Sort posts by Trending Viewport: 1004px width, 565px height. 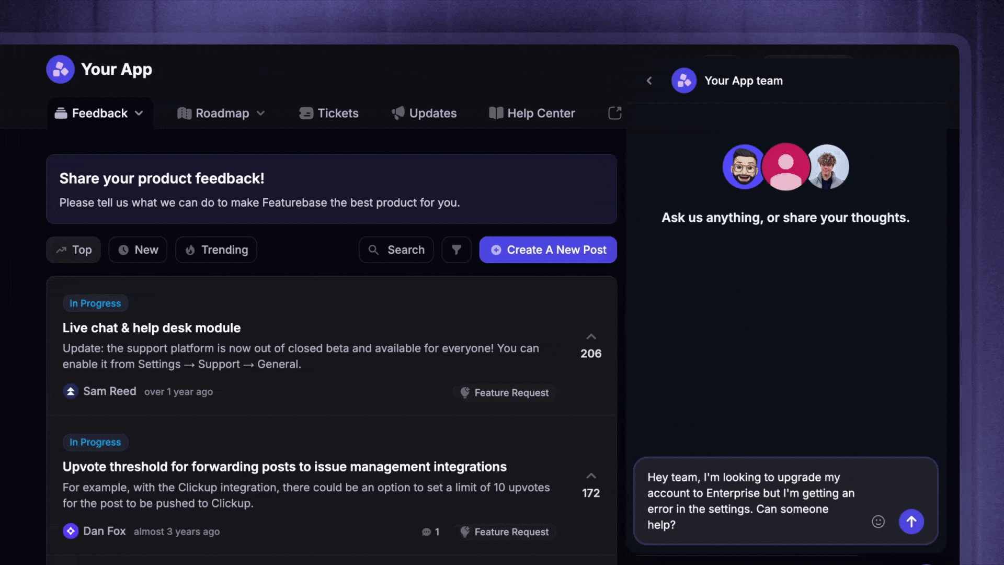[x=216, y=250]
